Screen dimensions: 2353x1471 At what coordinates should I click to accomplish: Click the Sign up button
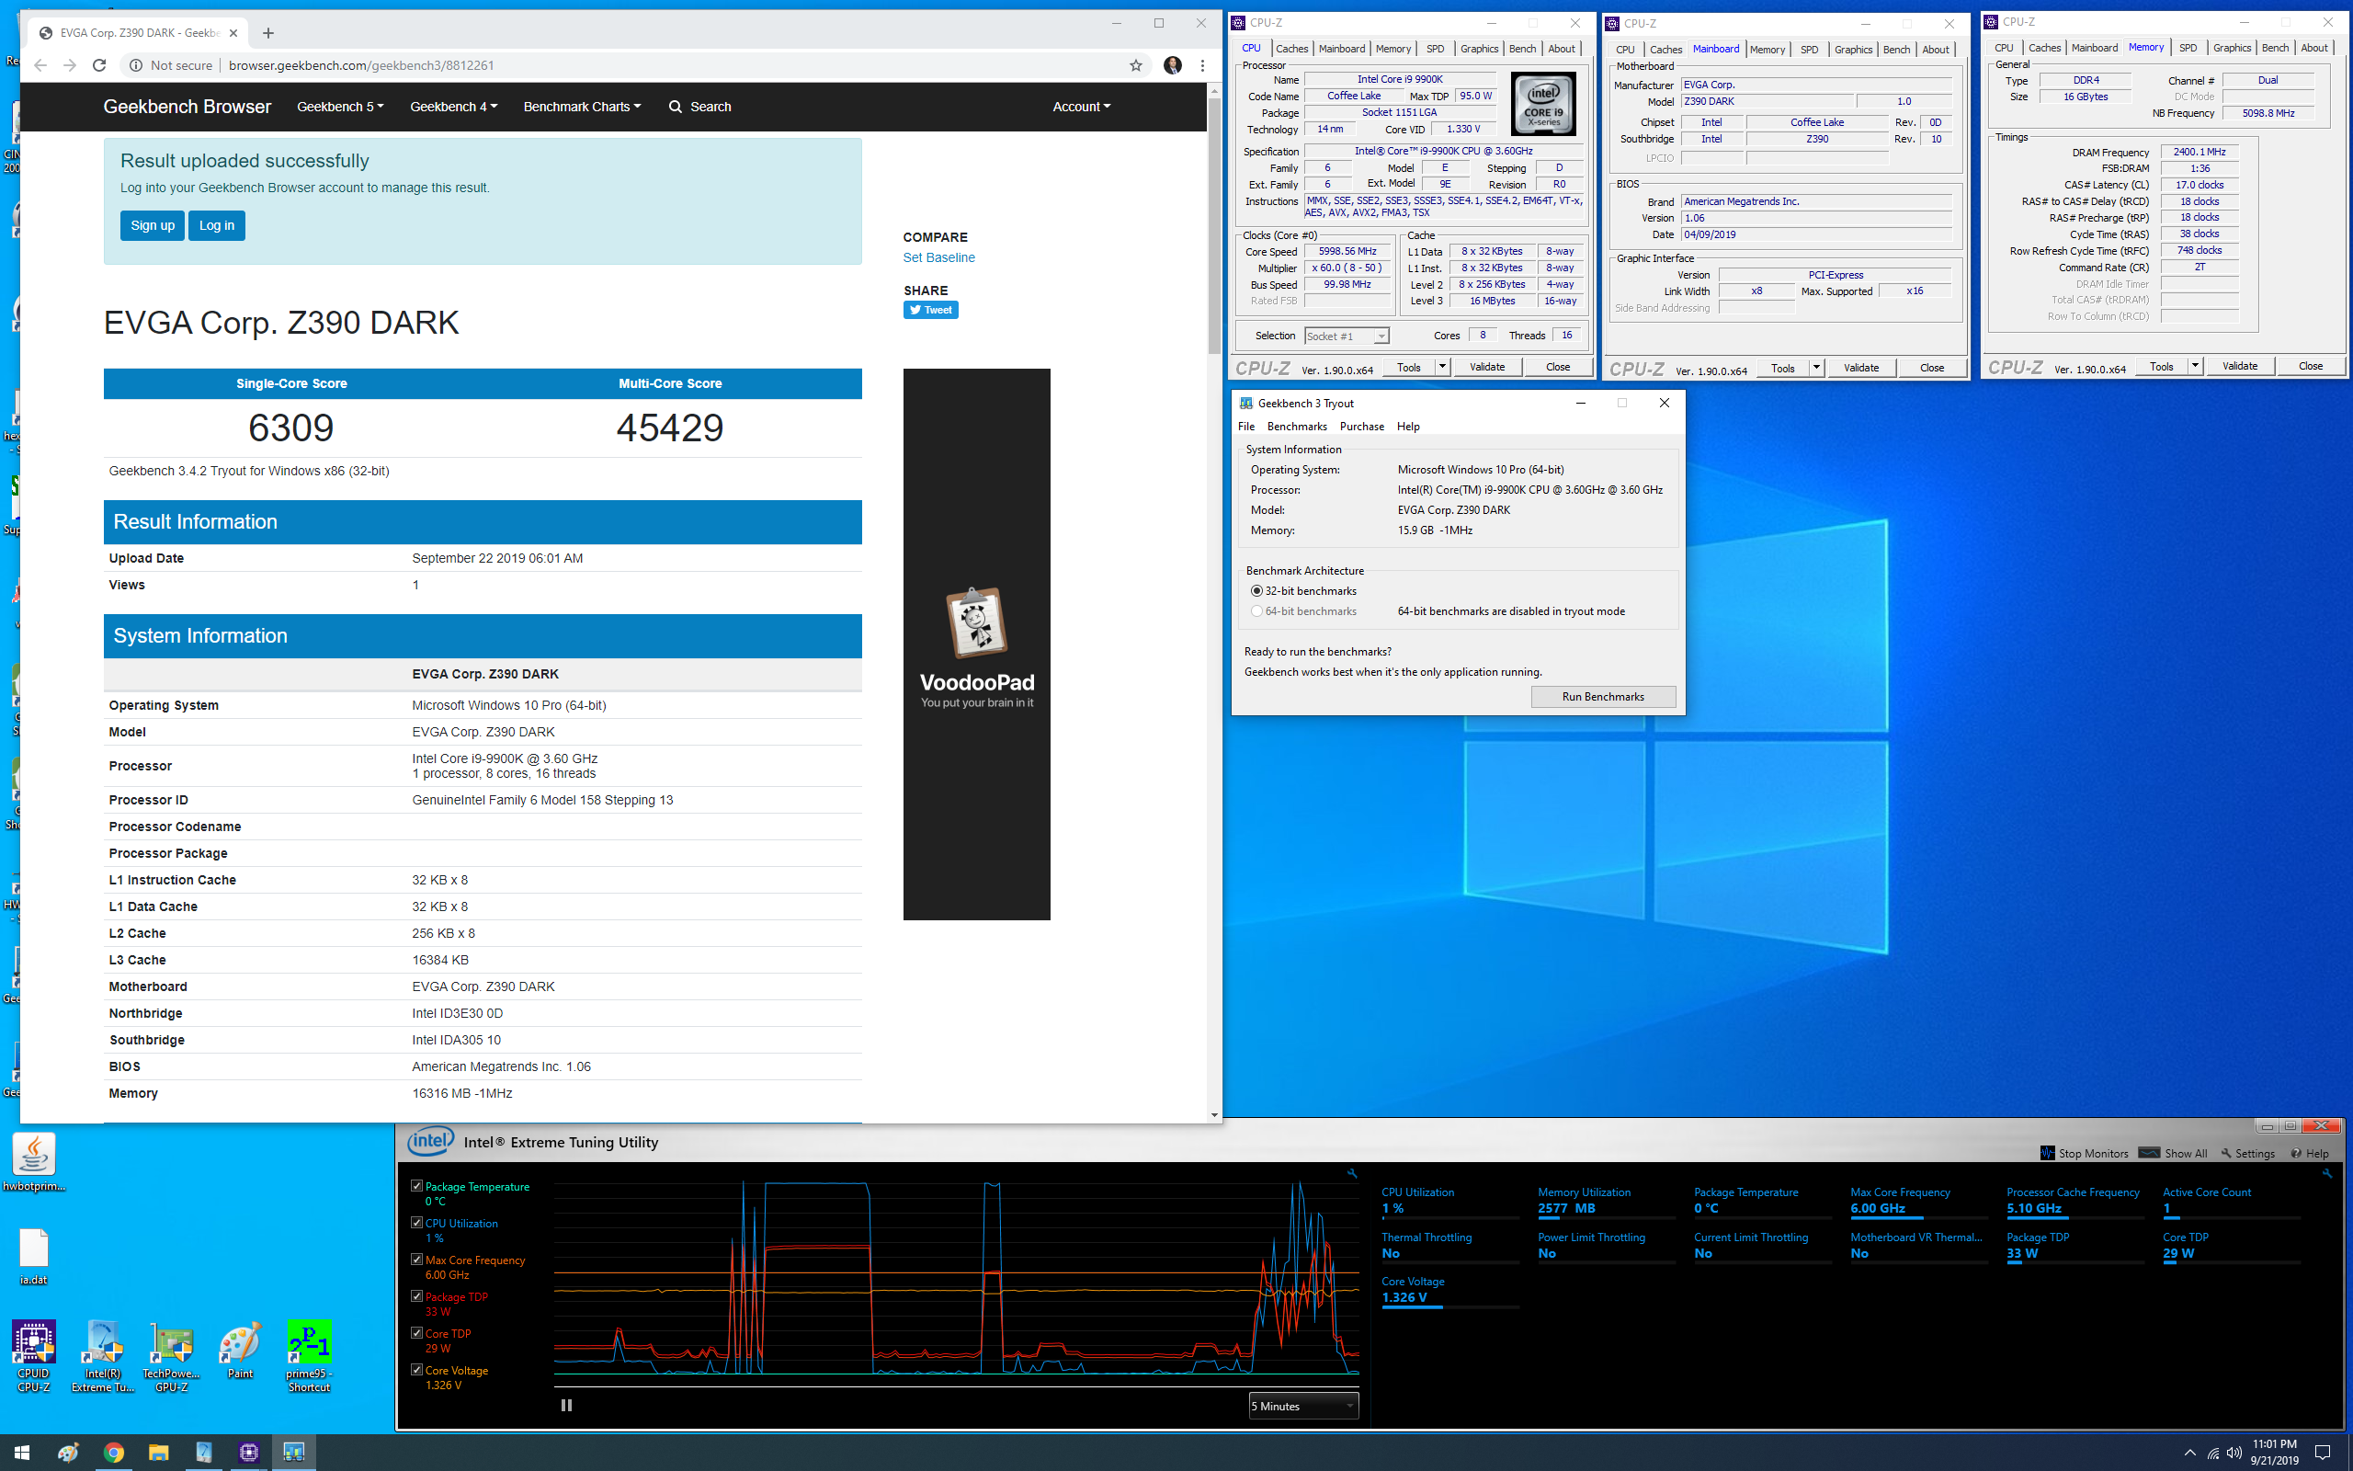(x=153, y=224)
